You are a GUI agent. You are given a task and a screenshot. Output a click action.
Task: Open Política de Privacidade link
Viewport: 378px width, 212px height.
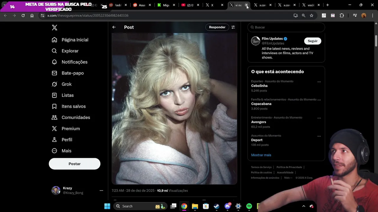tap(289, 167)
